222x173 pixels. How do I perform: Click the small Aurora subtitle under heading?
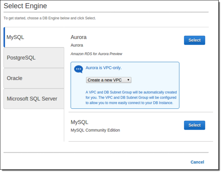tap(77, 45)
